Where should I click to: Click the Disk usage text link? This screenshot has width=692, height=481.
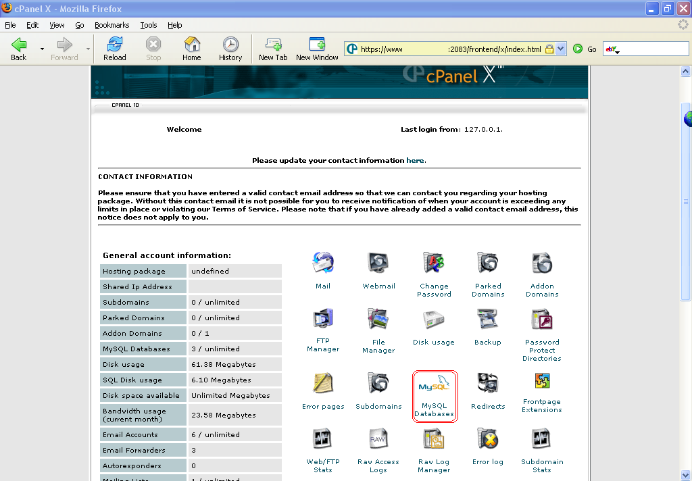coord(434,342)
